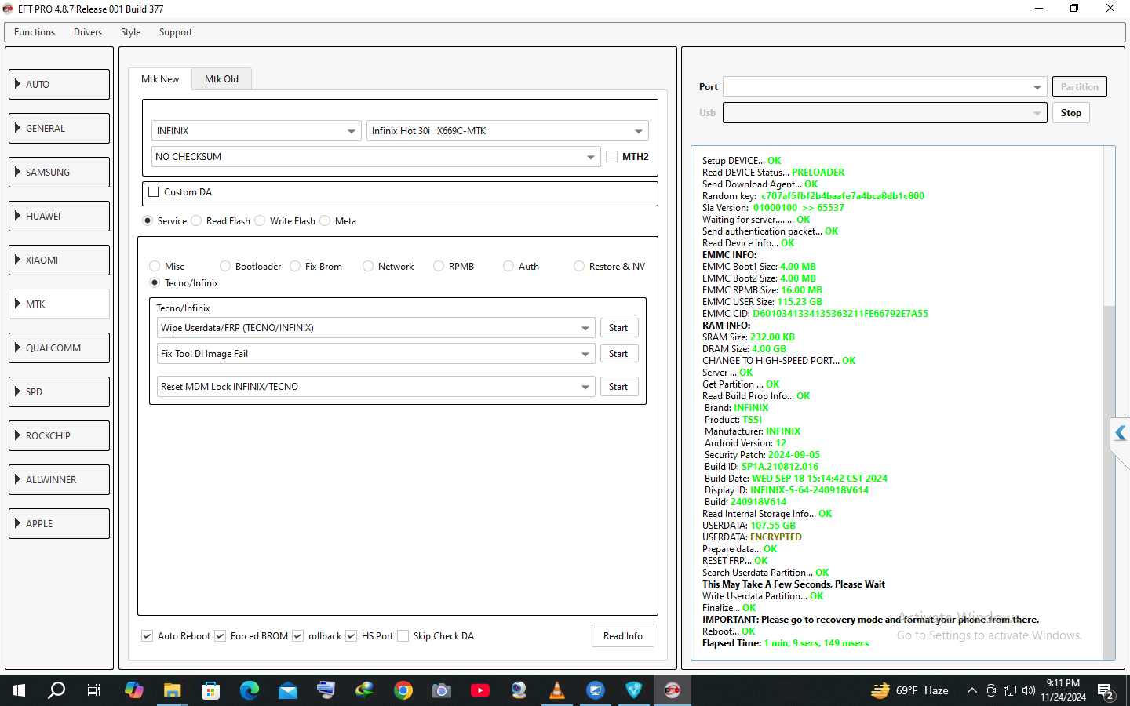Screen dimensions: 1130x706
Task: Launch Copilot from the taskbar
Action: [133, 690]
